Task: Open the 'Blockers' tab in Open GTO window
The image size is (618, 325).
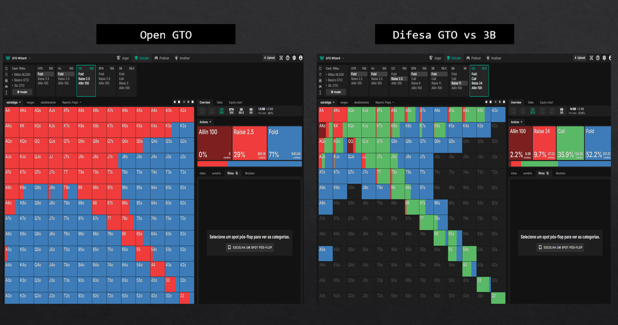Action: click(x=250, y=173)
